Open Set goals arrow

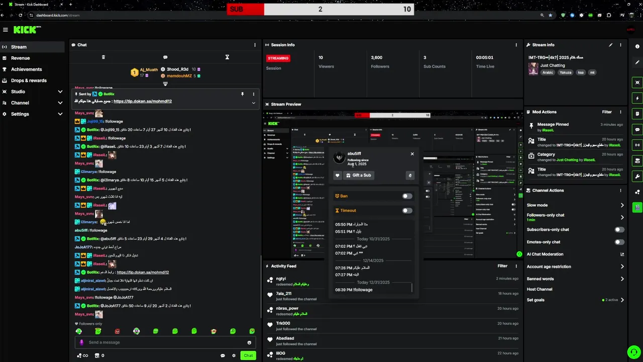point(622,300)
